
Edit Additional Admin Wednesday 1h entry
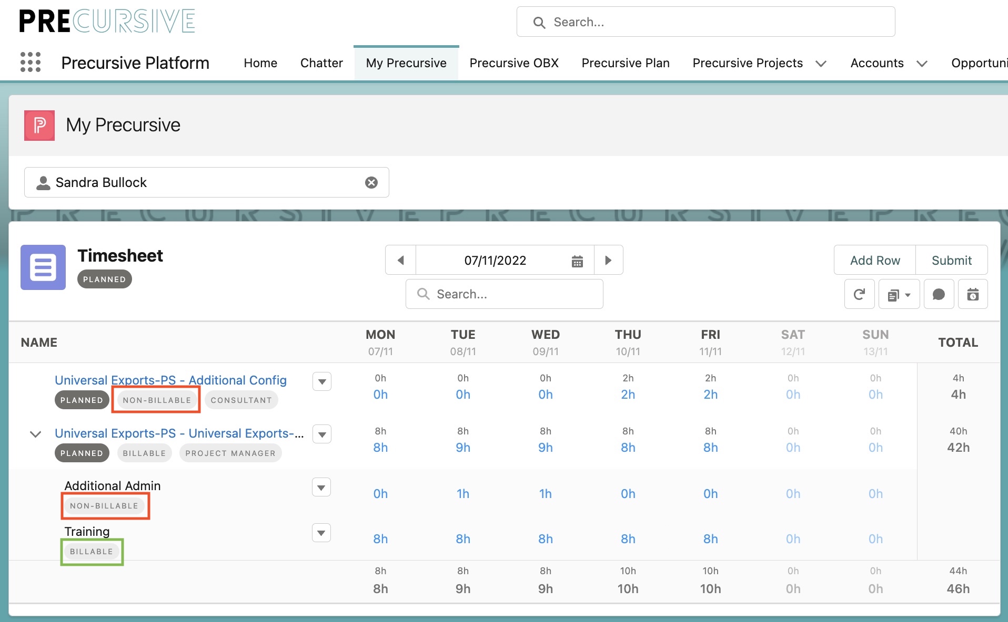(x=546, y=494)
